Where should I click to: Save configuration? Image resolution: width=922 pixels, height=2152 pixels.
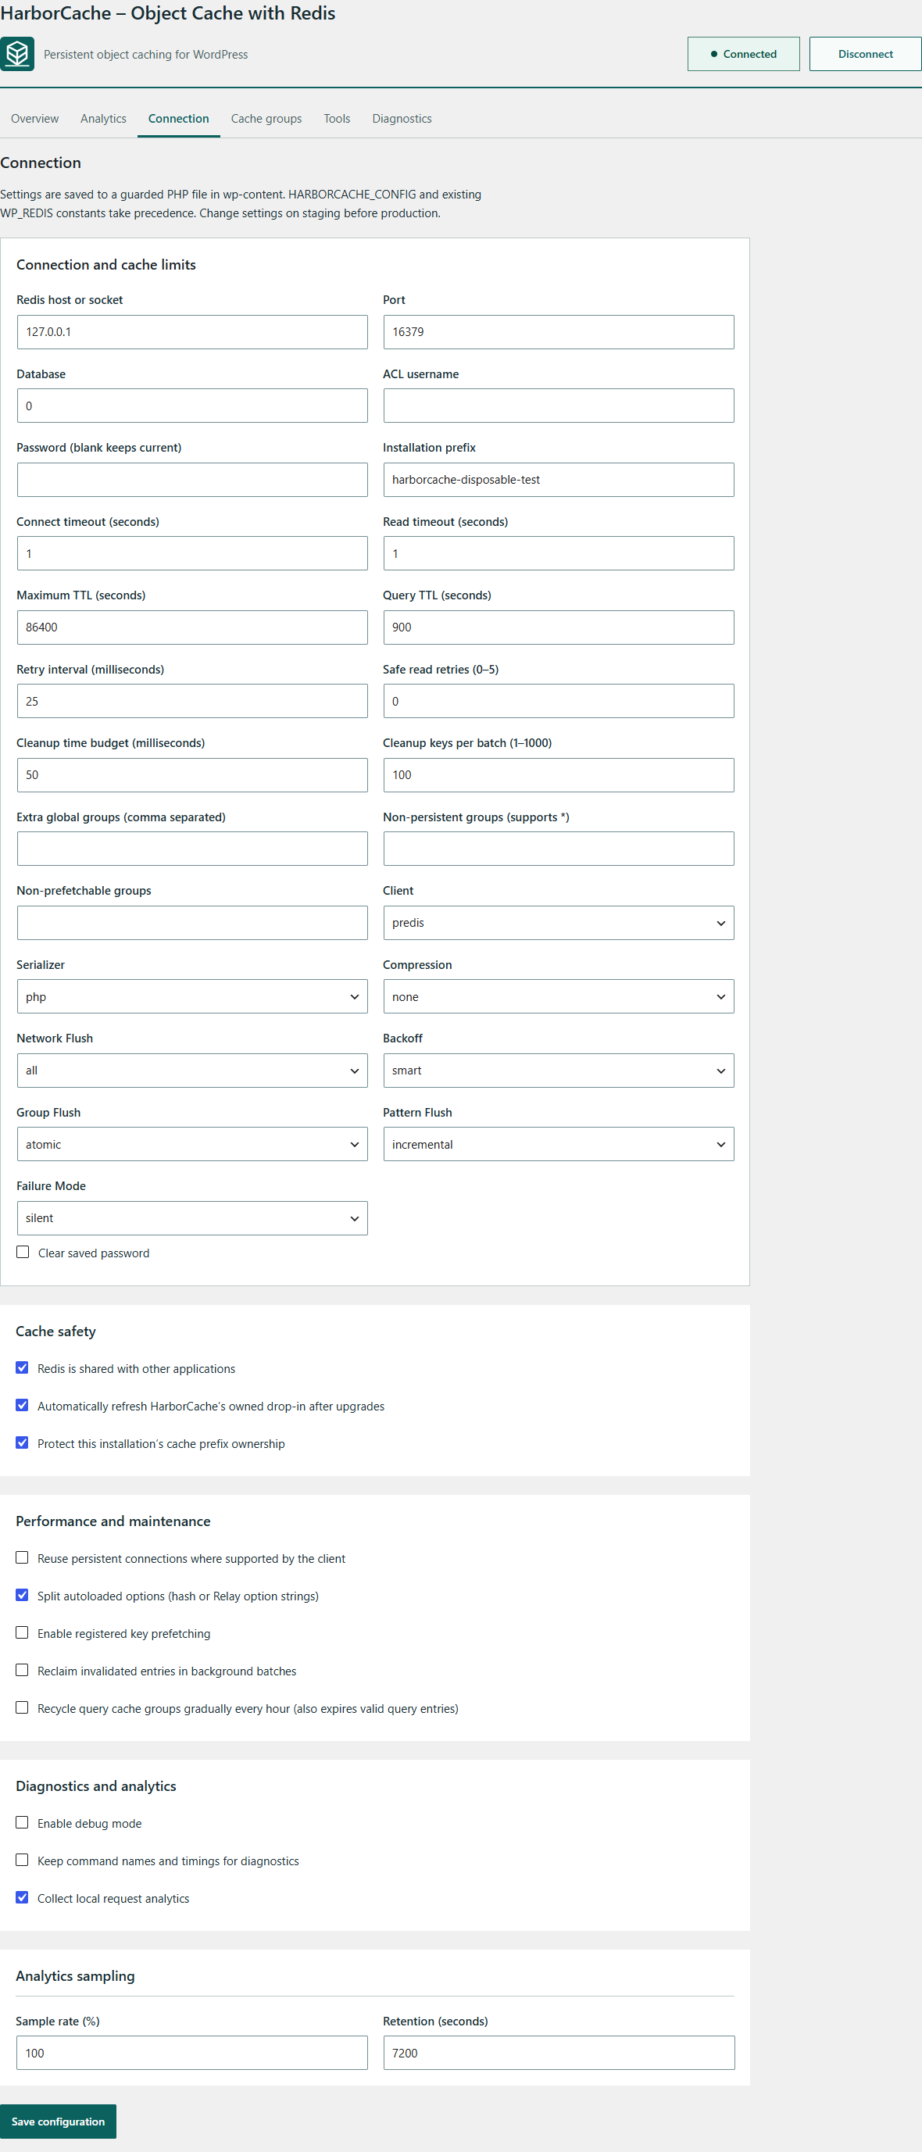(59, 2121)
